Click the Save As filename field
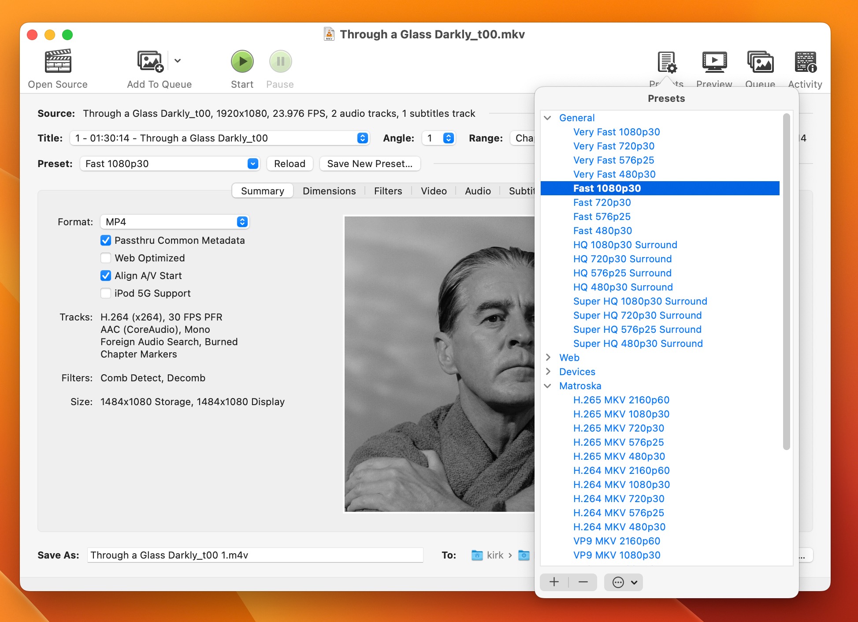This screenshot has height=622, width=858. 255,555
